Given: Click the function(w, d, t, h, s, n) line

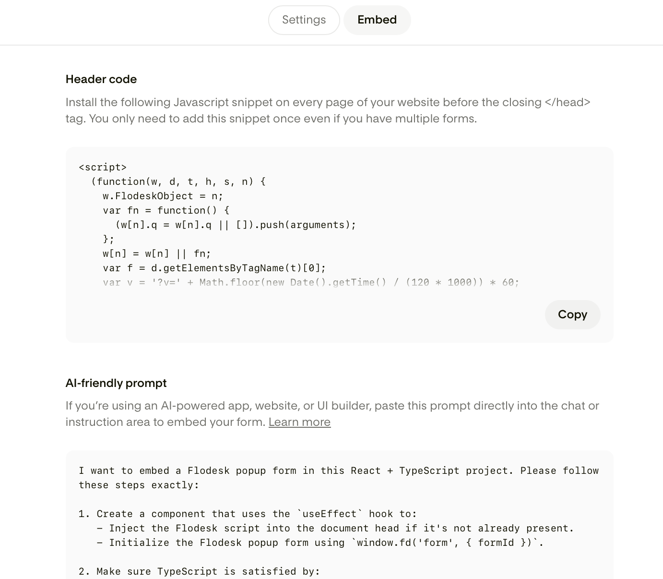Looking at the screenshot, I should (x=178, y=181).
